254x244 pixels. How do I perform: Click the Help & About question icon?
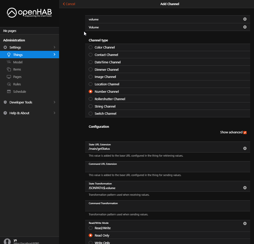coord(5,113)
